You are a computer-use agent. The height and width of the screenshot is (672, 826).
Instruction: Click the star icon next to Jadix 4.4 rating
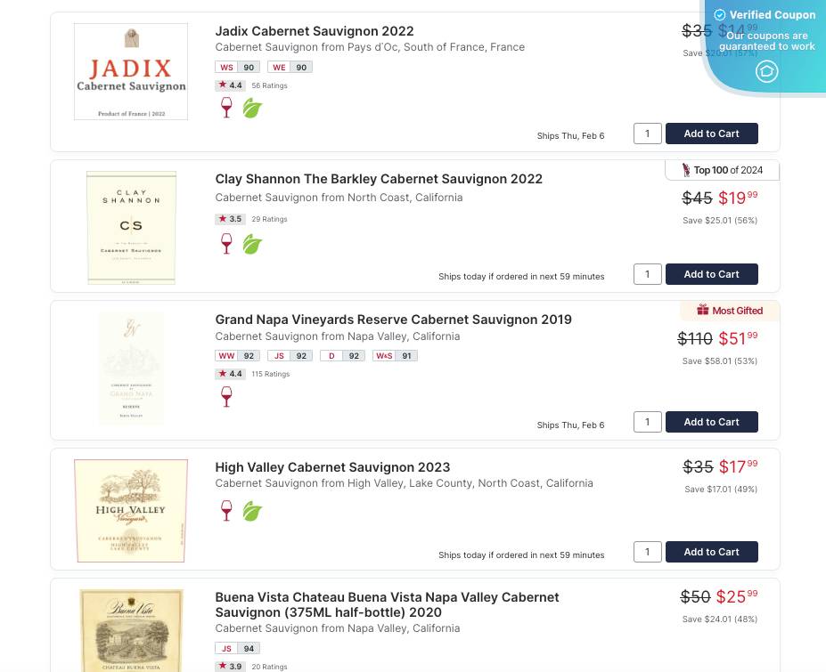click(x=222, y=85)
